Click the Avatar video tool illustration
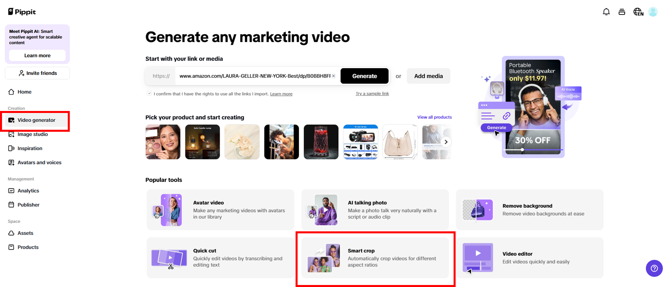The width and height of the screenshot is (672, 287). click(167, 210)
